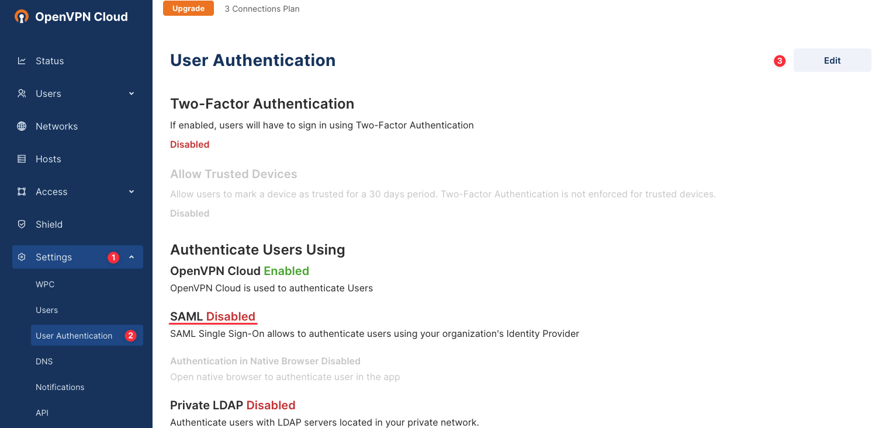
Task: Expand the Users sidebar section
Action: point(131,93)
